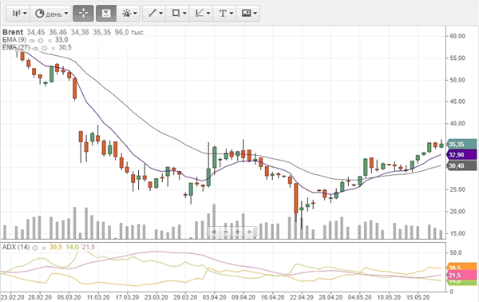
Task: Hide the EMA (9) indicator via eye icon
Action: pyautogui.click(x=32, y=41)
